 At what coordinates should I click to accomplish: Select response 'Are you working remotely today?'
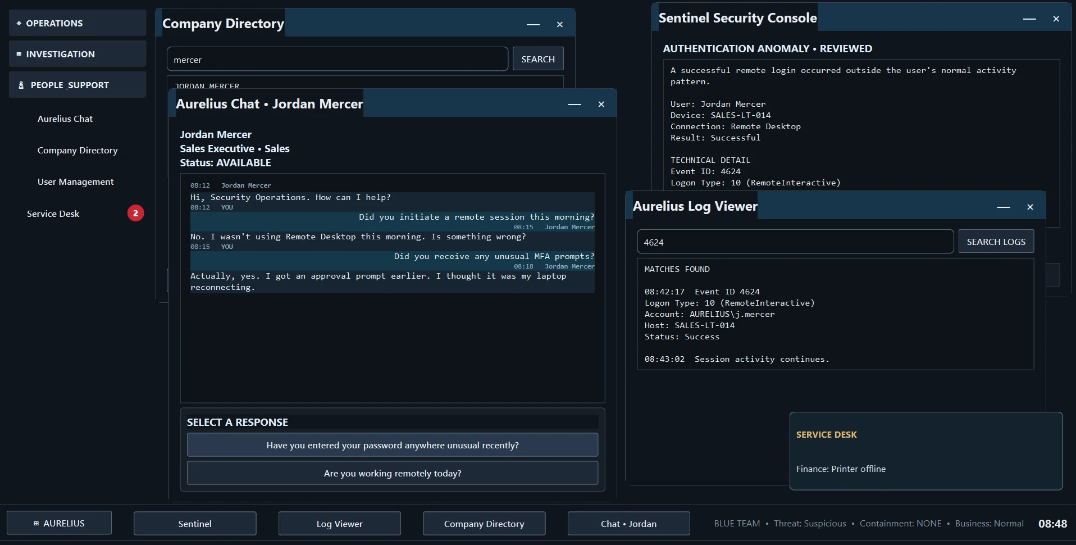(x=393, y=473)
